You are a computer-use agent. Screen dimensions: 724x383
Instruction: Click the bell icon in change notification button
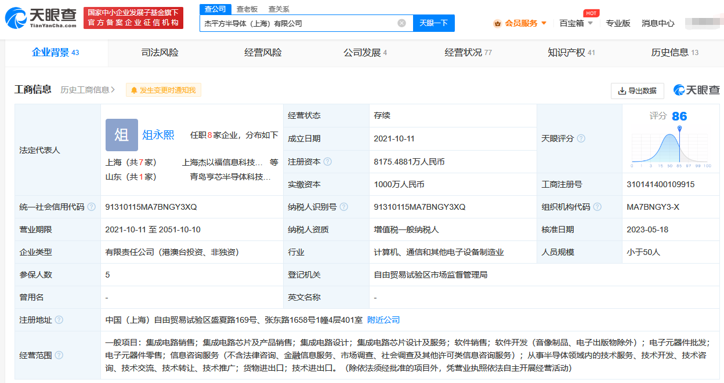(134, 90)
